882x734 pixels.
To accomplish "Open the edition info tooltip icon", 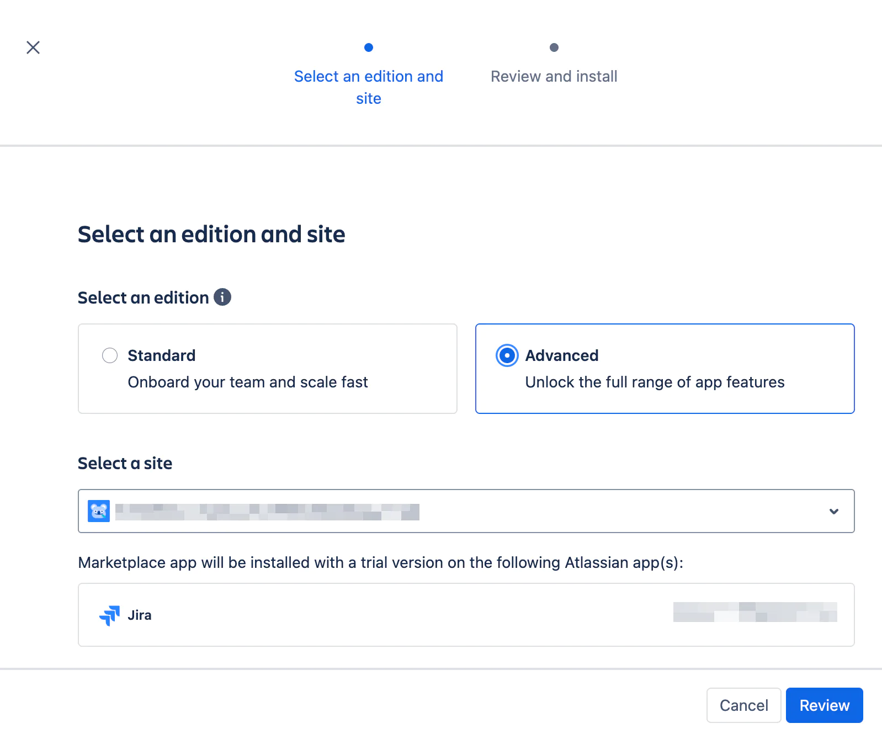I will [222, 297].
